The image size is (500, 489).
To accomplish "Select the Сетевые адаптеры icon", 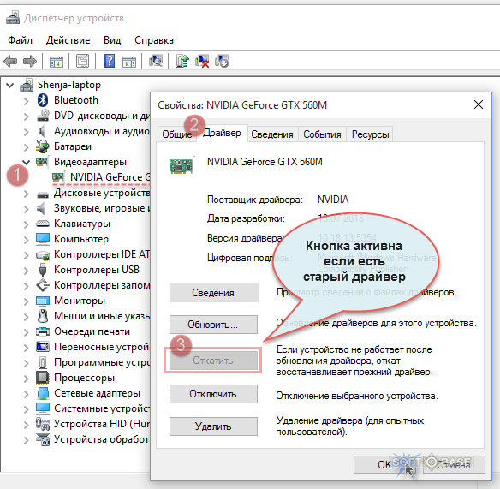I will [x=43, y=393].
